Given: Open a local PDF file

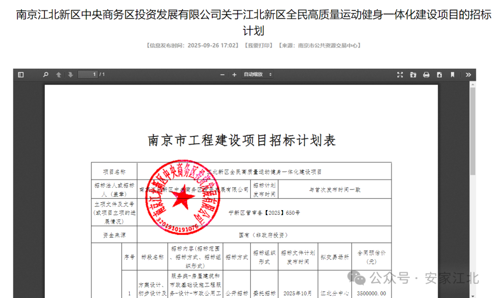Looking at the screenshot, I should tap(414, 74).
